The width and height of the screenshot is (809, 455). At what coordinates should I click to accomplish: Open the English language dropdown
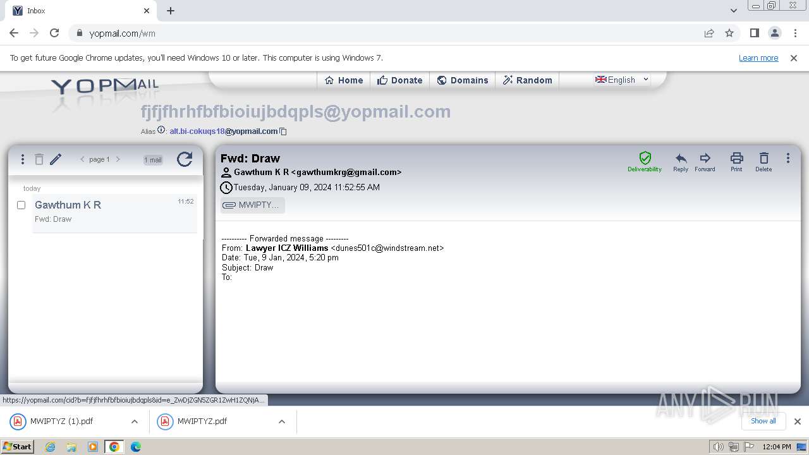[x=622, y=80]
